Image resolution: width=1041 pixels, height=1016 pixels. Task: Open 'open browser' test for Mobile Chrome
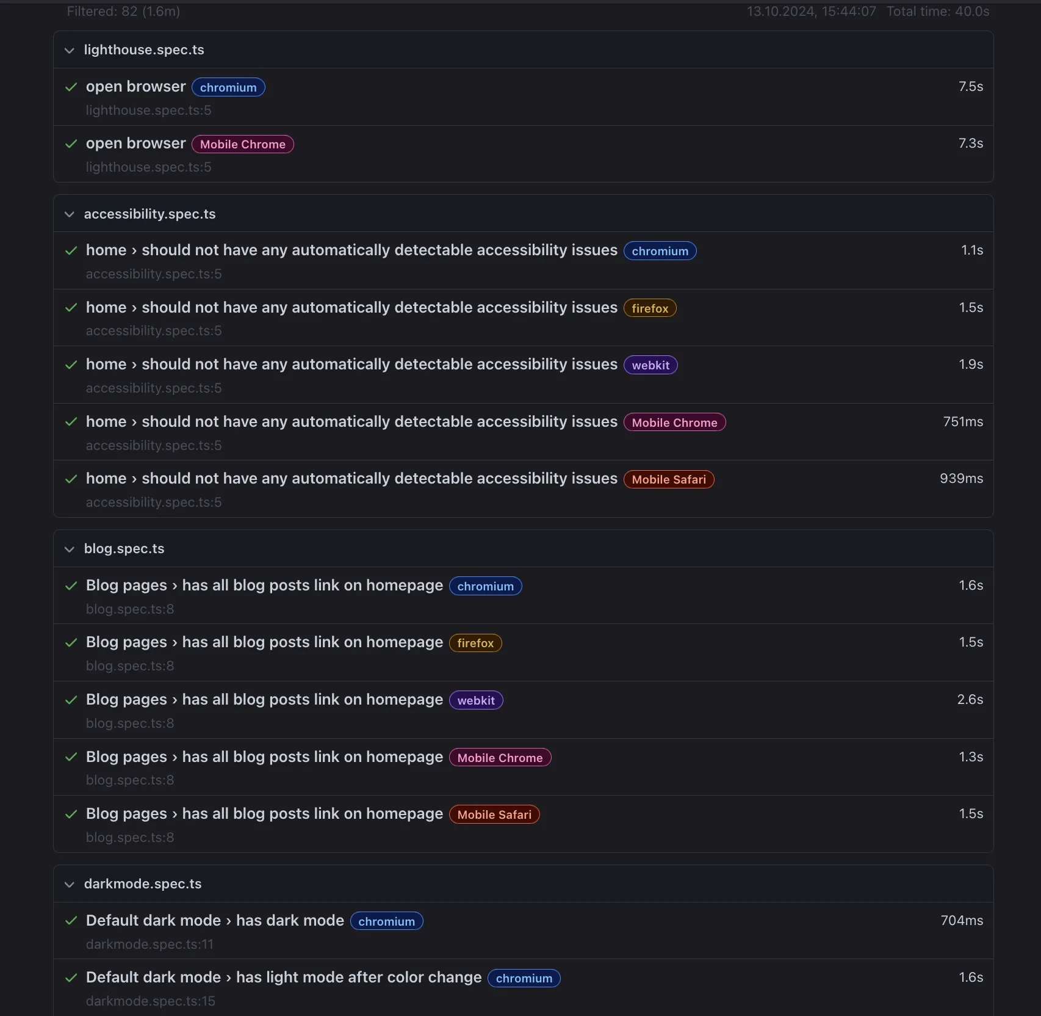pyautogui.click(x=135, y=143)
